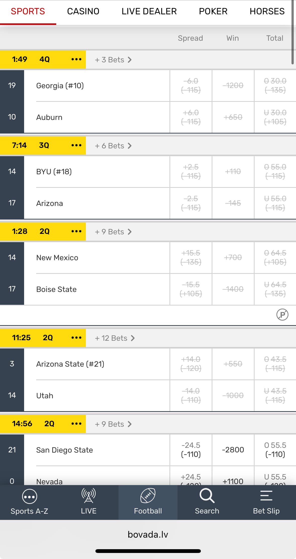Open Search magnifier icon
This screenshot has width=296, height=559.
207,496
